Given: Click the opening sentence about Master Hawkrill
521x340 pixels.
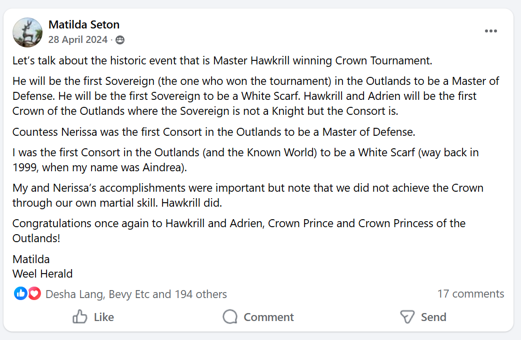Looking at the screenshot, I should pyautogui.click(x=222, y=61).
